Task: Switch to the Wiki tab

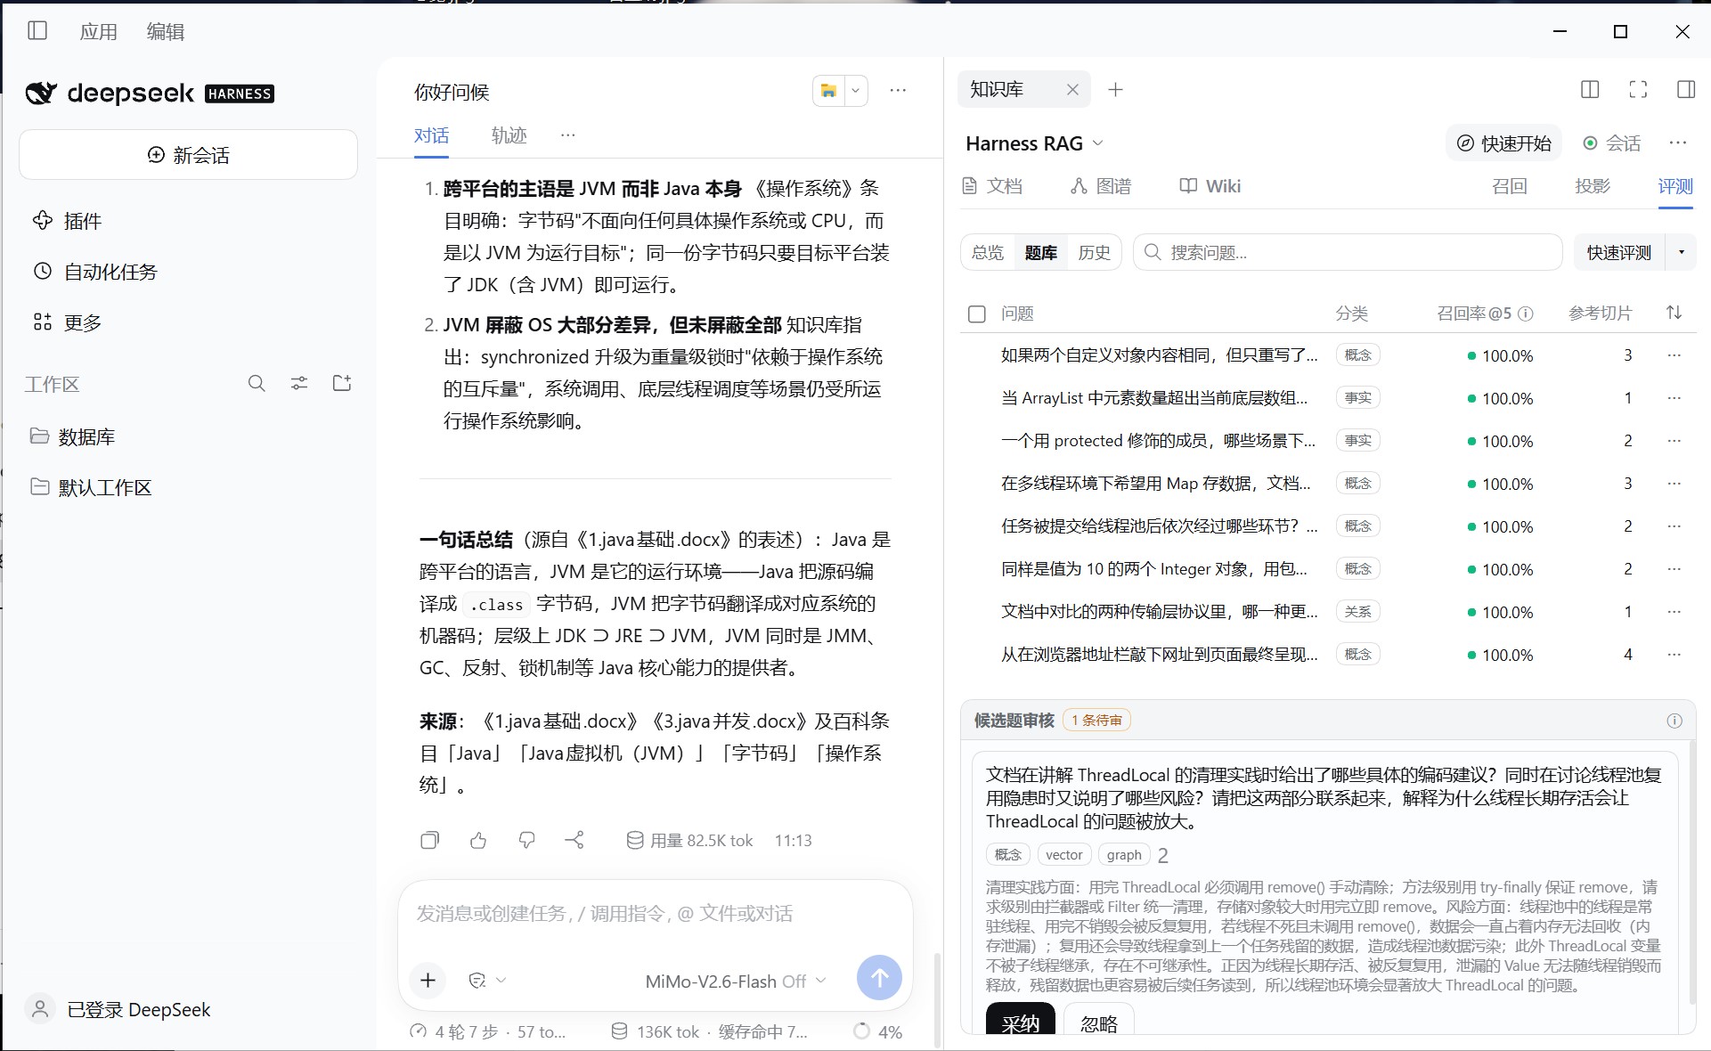Action: [1210, 186]
